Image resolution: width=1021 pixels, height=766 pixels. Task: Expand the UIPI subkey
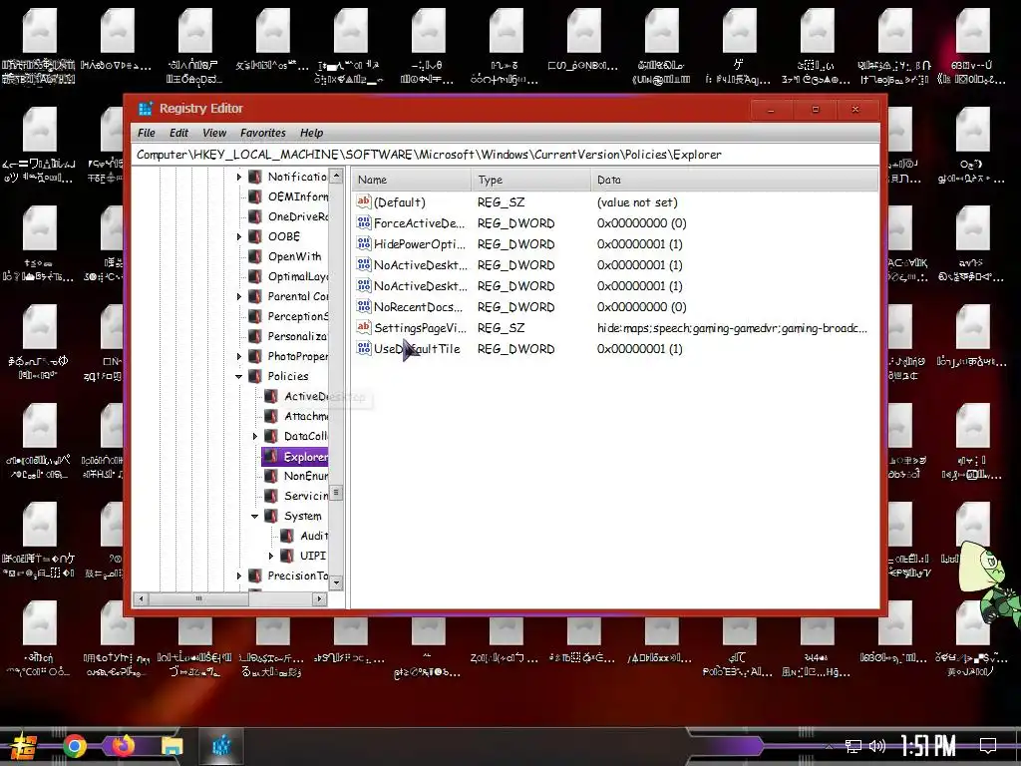pyautogui.click(x=271, y=556)
